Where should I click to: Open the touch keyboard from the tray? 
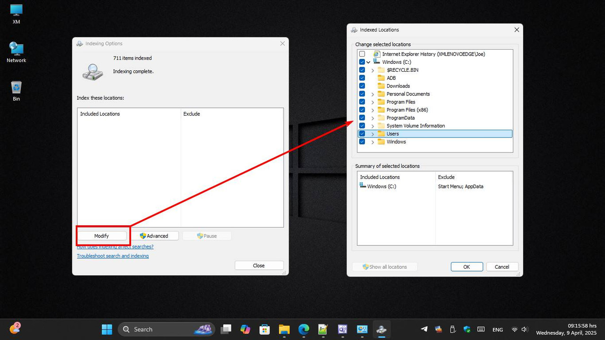(481, 329)
